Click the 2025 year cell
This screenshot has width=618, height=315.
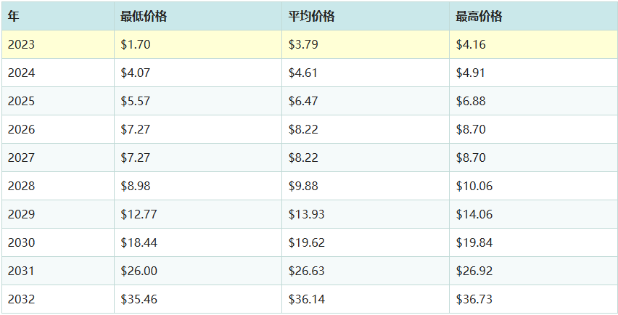point(21,101)
